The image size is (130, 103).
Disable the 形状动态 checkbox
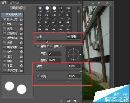pyautogui.click(x=4, y=19)
